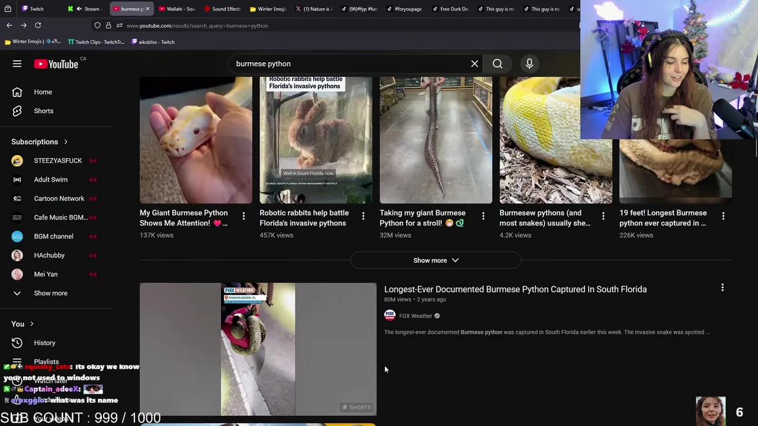Open the aikobliss Twitch bookmark
This screenshot has width=758, height=426.
[153, 42]
